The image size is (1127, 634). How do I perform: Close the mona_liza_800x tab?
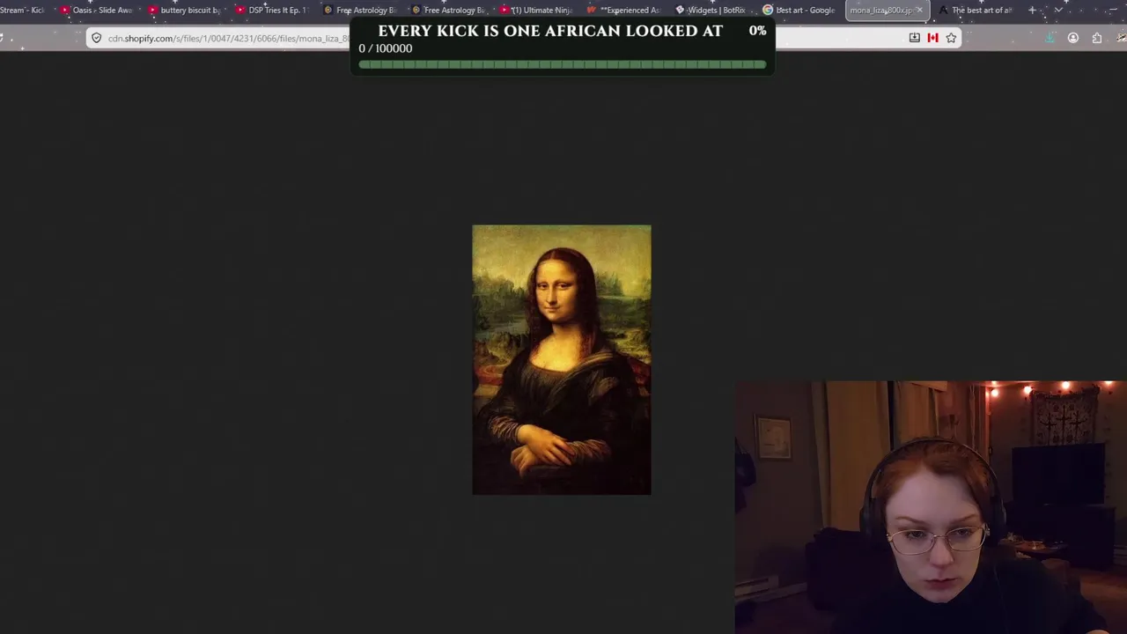click(x=919, y=10)
